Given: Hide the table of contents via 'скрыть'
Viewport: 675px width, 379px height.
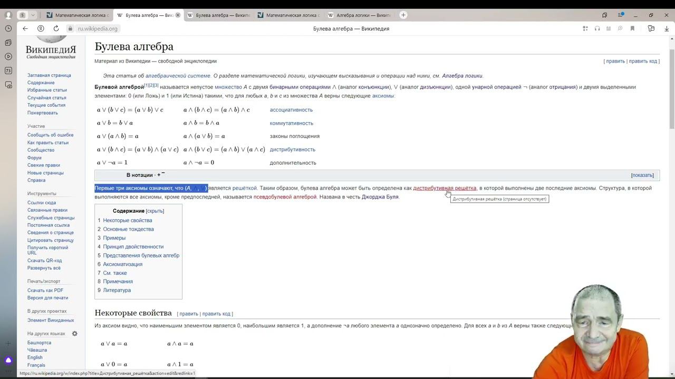Looking at the screenshot, I should click(x=155, y=211).
